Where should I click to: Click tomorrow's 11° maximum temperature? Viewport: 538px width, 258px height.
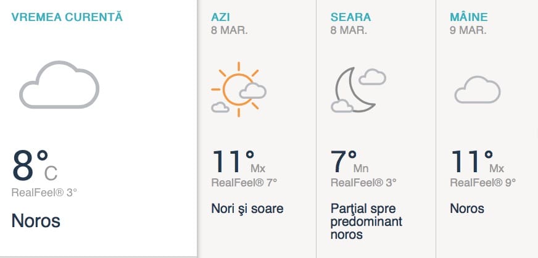(478, 162)
